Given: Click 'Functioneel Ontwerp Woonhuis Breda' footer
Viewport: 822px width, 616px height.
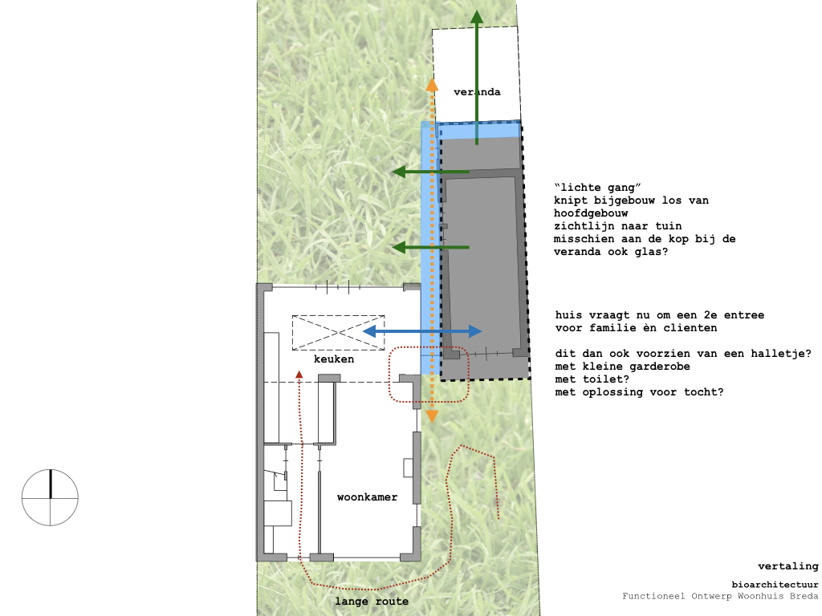Looking at the screenshot, I should pyautogui.click(x=720, y=596).
